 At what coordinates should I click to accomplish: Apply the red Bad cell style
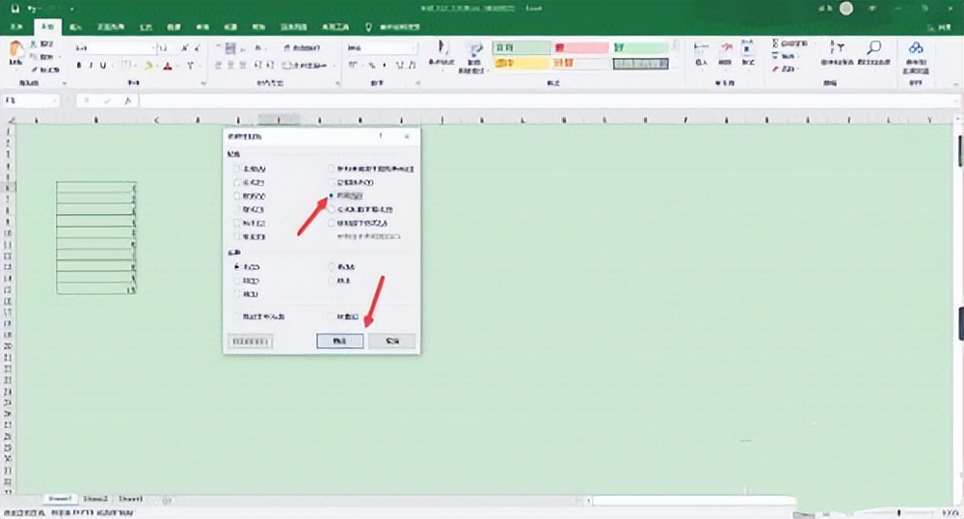[x=581, y=48]
